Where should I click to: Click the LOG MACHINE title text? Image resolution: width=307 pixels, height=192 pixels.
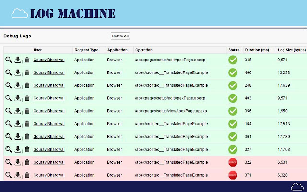click(x=73, y=13)
